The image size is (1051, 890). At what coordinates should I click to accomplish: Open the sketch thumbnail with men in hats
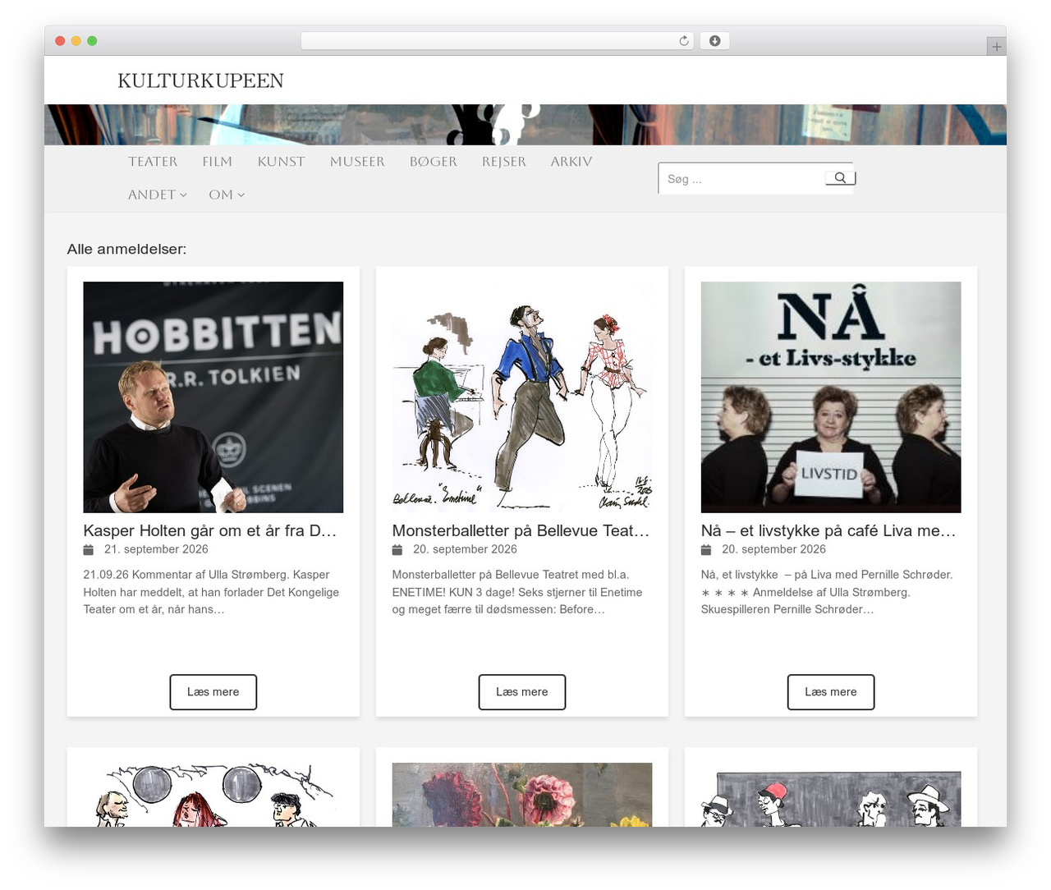click(831, 795)
